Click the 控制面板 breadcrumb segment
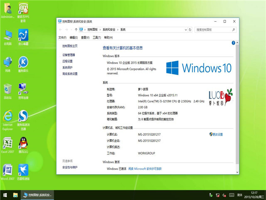This screenshot has width=266, height=200. point(92,30)
